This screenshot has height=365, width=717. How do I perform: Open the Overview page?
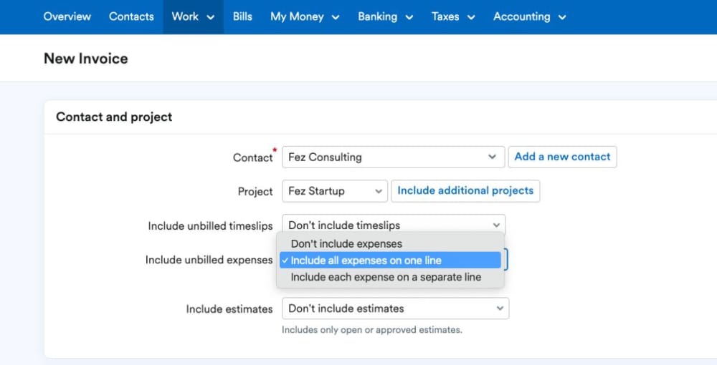click(x=67, y=16)
